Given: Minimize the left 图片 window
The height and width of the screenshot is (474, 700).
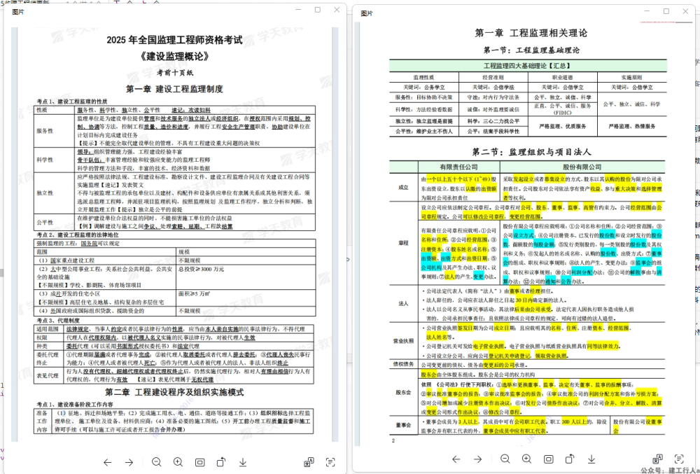Looking at the screenshot, I should click(x=299, y=10).
